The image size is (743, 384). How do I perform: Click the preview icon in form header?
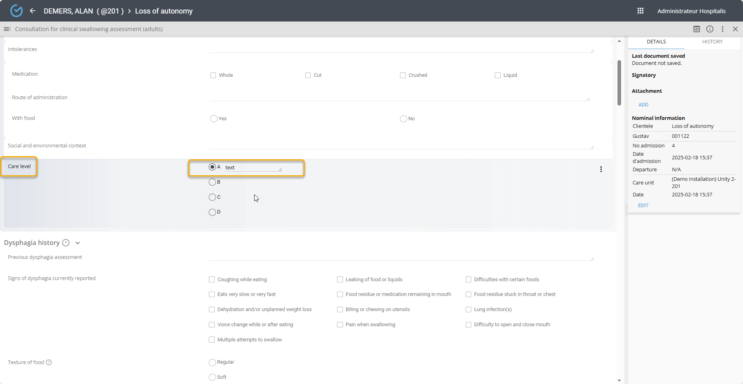(696, 29)
